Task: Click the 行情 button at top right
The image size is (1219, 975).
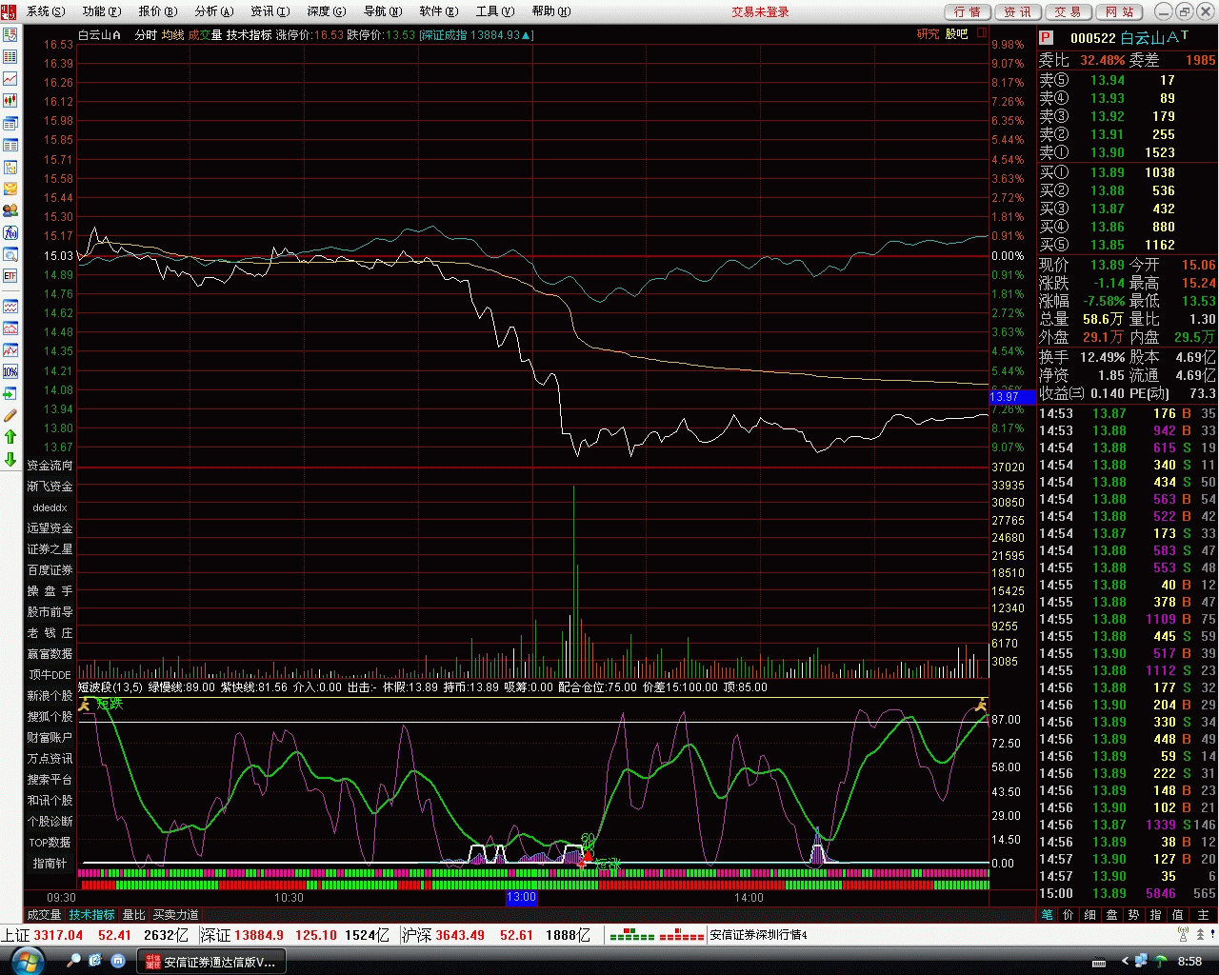Action: [x=968, y=11]
